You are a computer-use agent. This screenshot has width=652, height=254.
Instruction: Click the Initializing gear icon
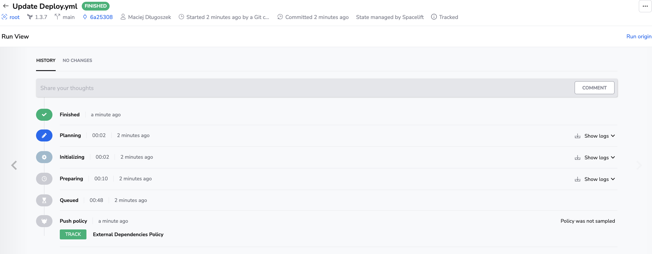(44, 157)
